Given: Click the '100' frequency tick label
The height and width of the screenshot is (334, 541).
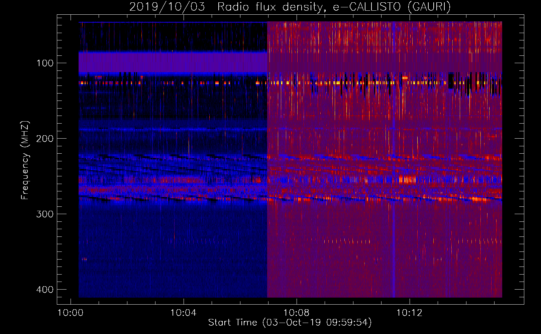Looking at the screenshot, I should [x=45, y=63].
